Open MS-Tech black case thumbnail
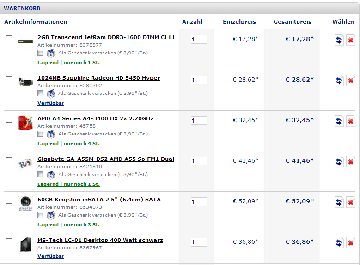The width and height of the screenshot is (360, 265). [x=25, y=244]
